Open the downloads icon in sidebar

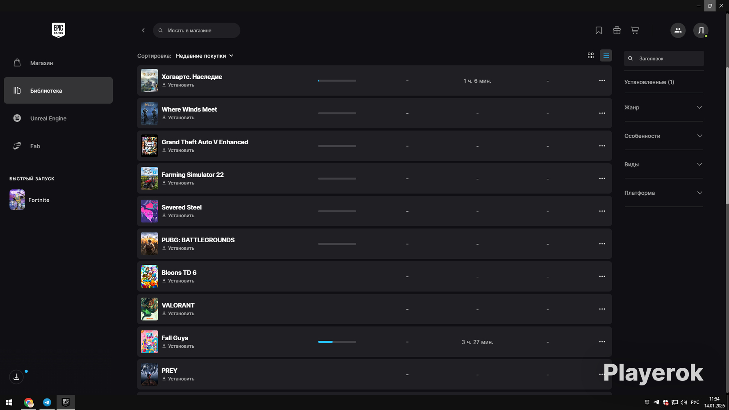coord(16,377)
